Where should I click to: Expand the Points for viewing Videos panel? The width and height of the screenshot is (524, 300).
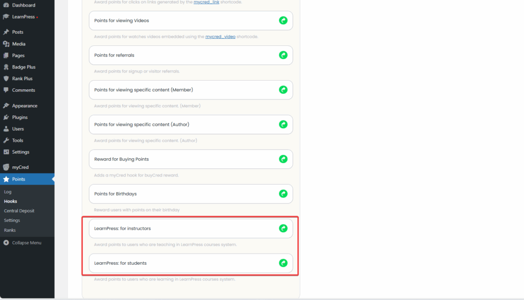[191, 20]
